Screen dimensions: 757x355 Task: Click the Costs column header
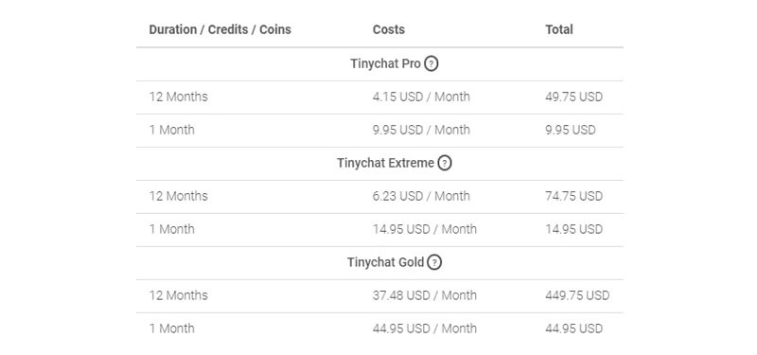click(389, 29)
